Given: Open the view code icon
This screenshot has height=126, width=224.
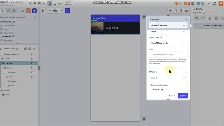Looking at the screenshot, I should coord(209,3).
